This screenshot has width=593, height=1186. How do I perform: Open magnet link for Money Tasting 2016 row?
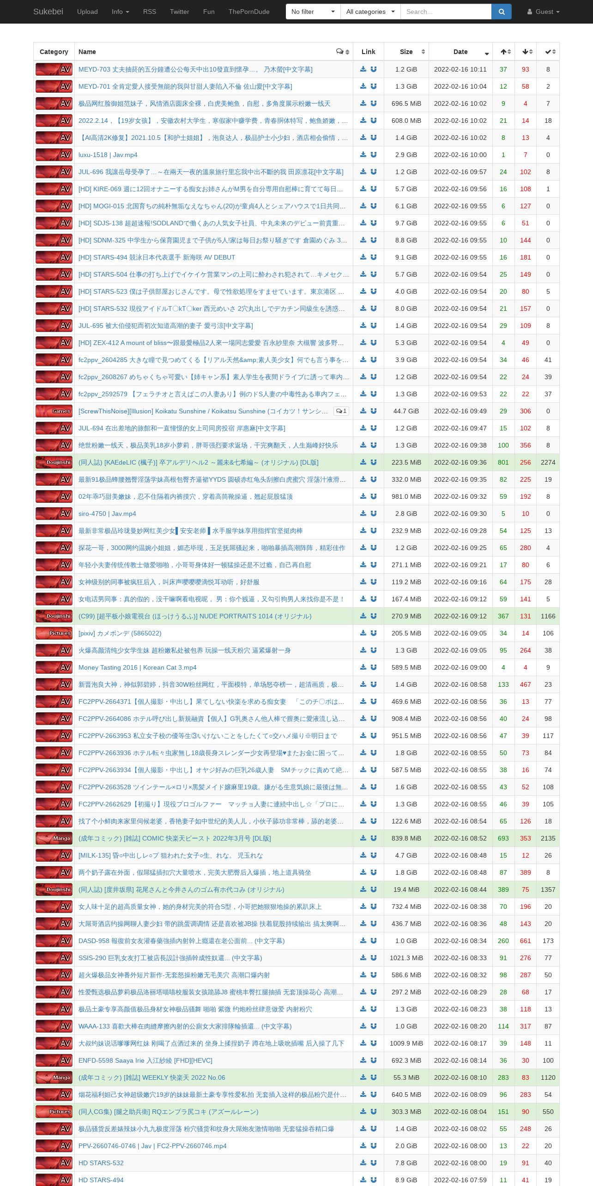pos(374,667)
